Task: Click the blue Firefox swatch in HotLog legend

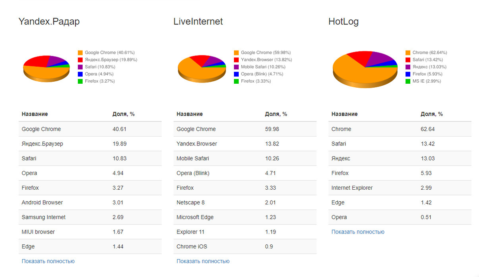Action: [408, 74]
